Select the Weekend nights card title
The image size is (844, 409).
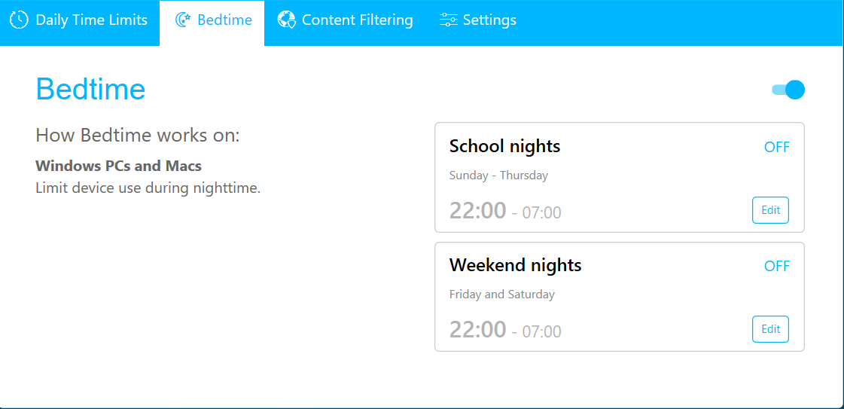(x=515, y=265)
